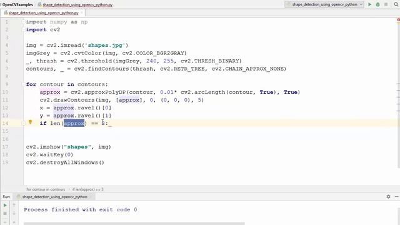Screen dimensions: 400x225
Task: Click the OpenCVExamples project breadcrumb
Action: point(17,4)
